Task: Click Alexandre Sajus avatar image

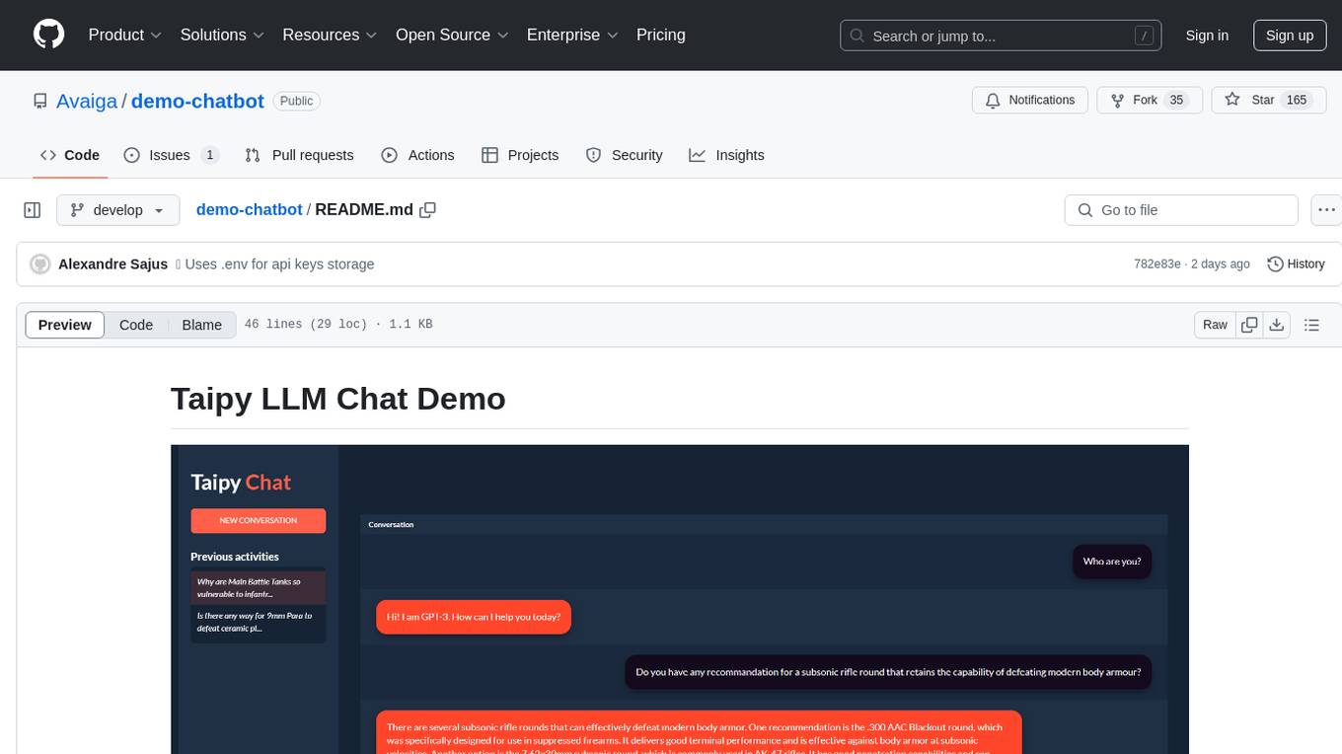Action: tap(40, 264)
